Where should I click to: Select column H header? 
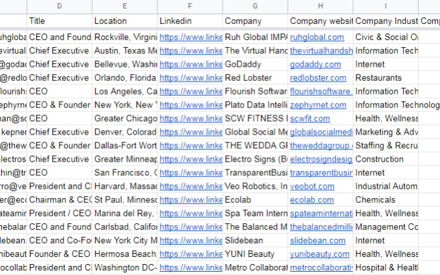320,6
